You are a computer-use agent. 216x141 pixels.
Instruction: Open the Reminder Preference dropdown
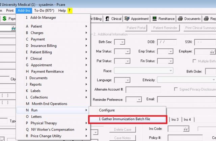click(x=138, y=100)
